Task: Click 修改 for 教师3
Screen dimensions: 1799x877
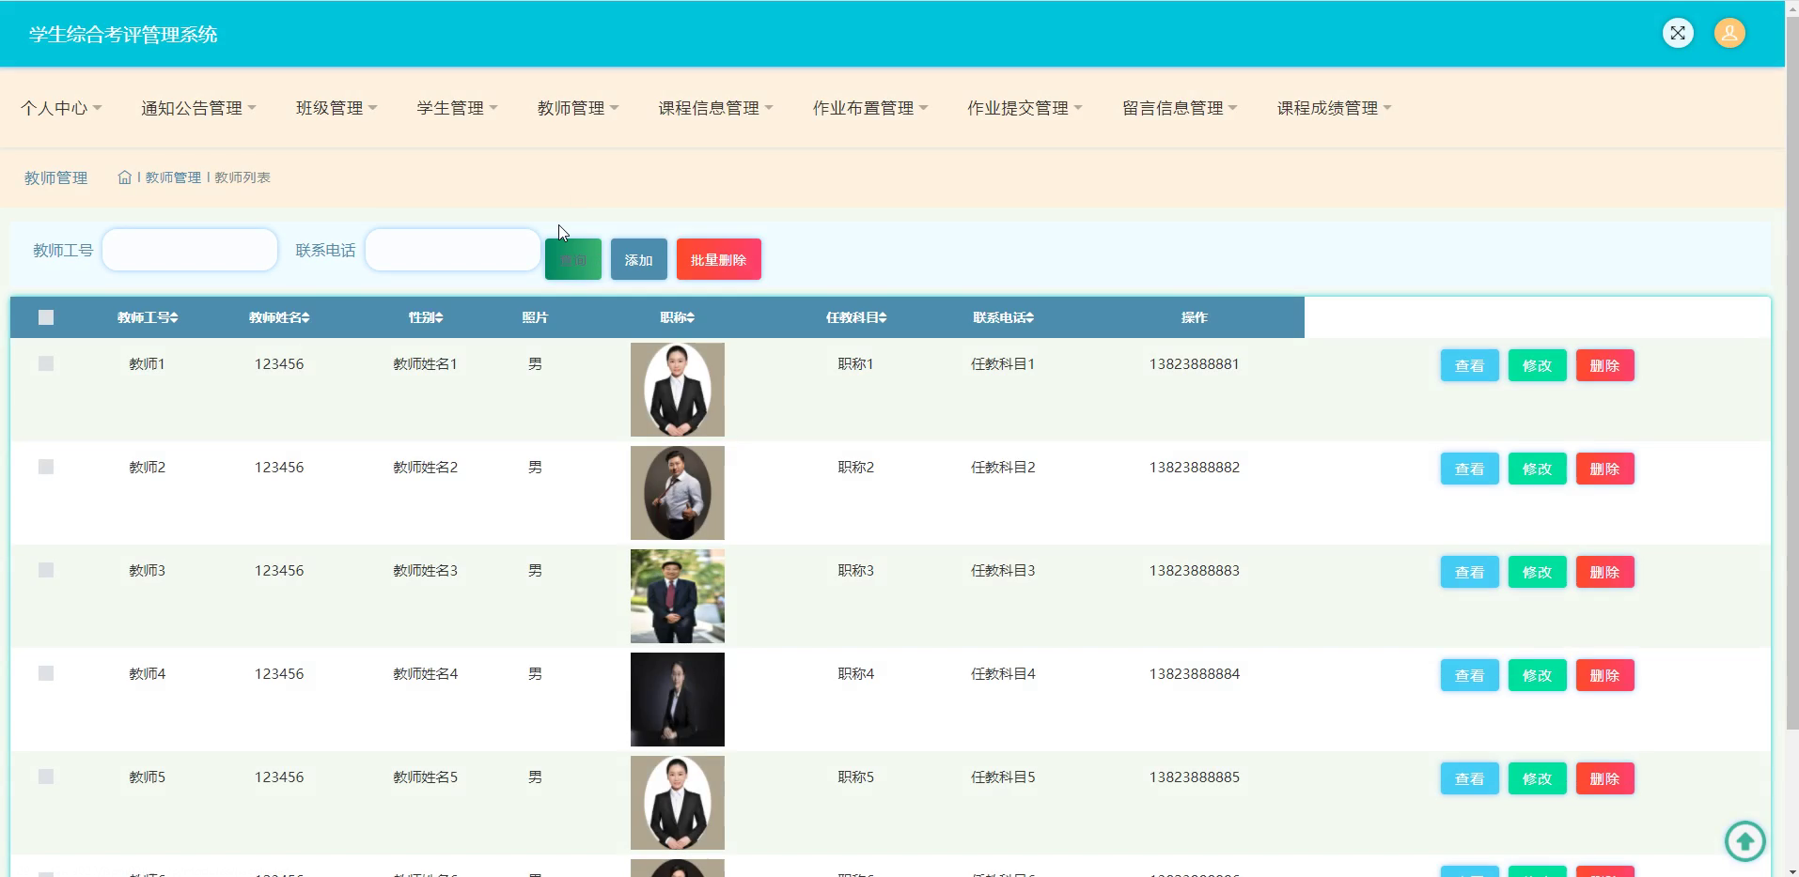Action: click(x=1538, y=572)
